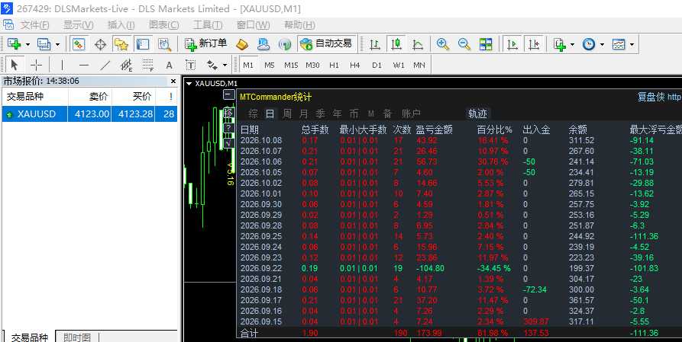Open the 复盘侠 http link
682x342 pixels.
[x=659, y=97]
